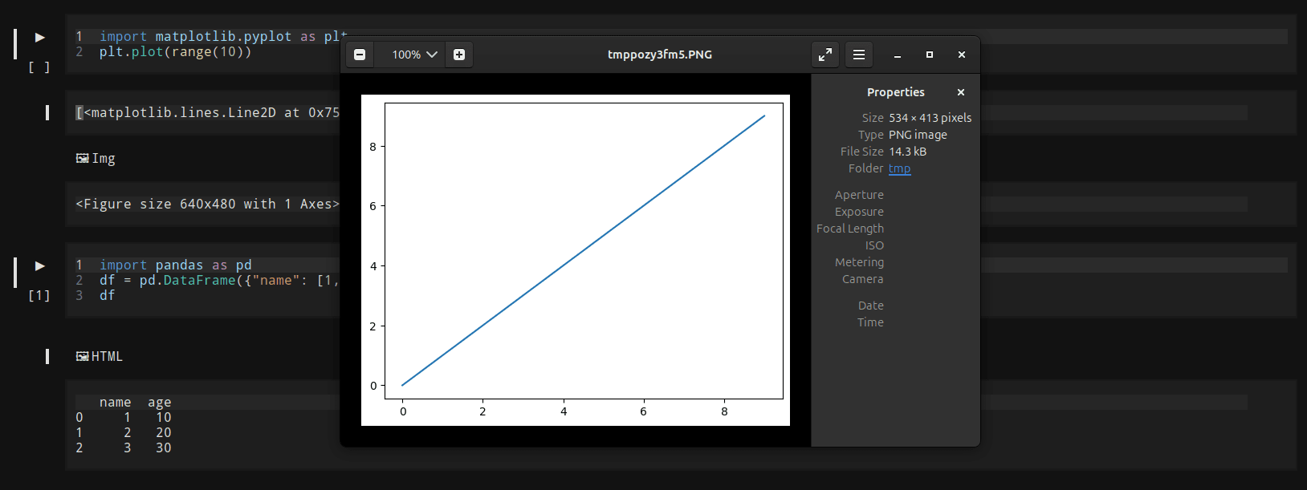1307x490 pixels.
Task: Click the 'import pandas as pd' line
Action: (176, 265)
